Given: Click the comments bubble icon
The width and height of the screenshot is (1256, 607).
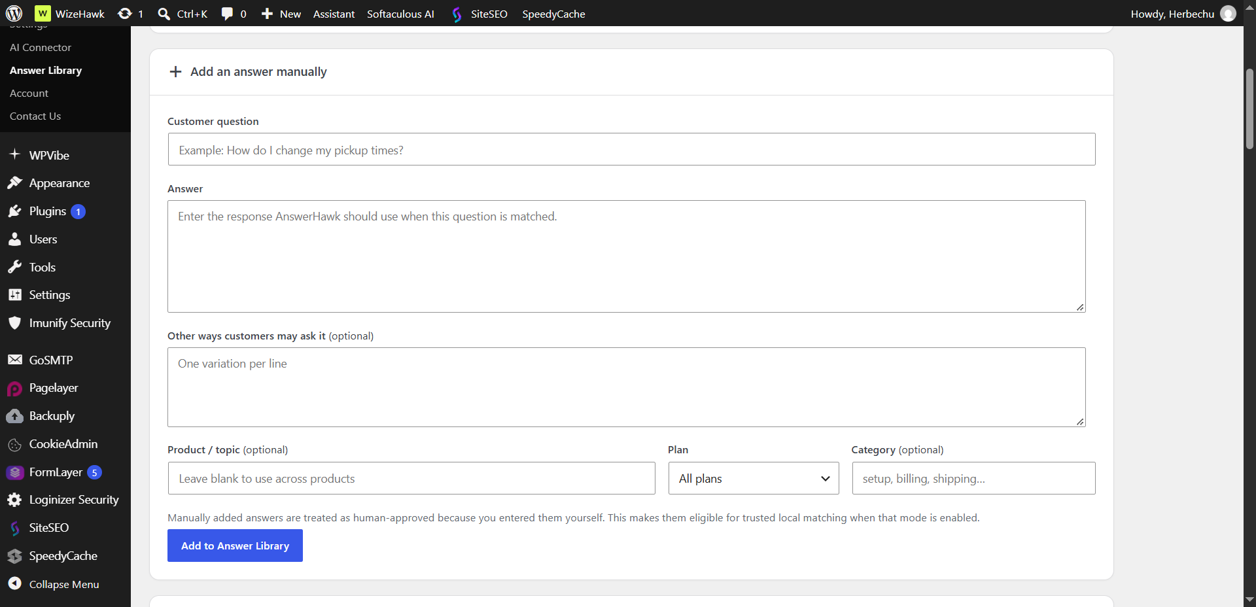Looking at the screenshot, I should click(x=227, y=14).
